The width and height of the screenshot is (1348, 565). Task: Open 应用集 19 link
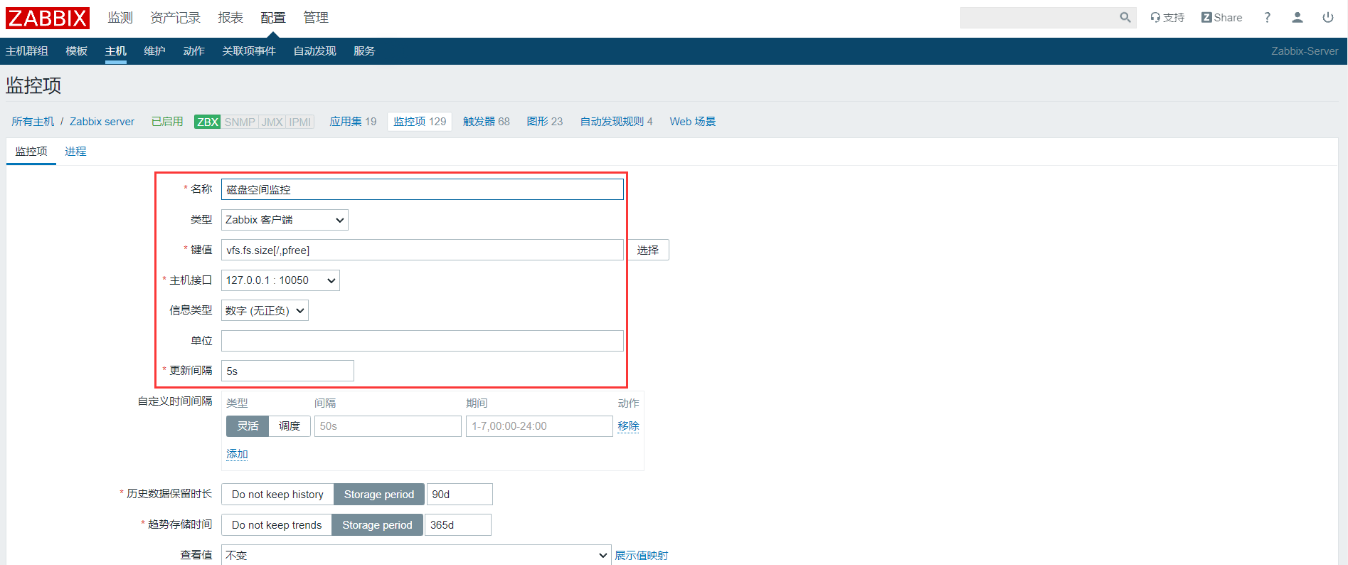pos(353,122)
